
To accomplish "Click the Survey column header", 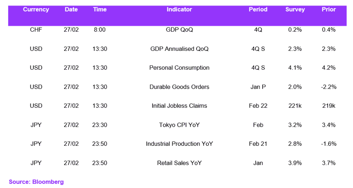I will click(295, 10).
